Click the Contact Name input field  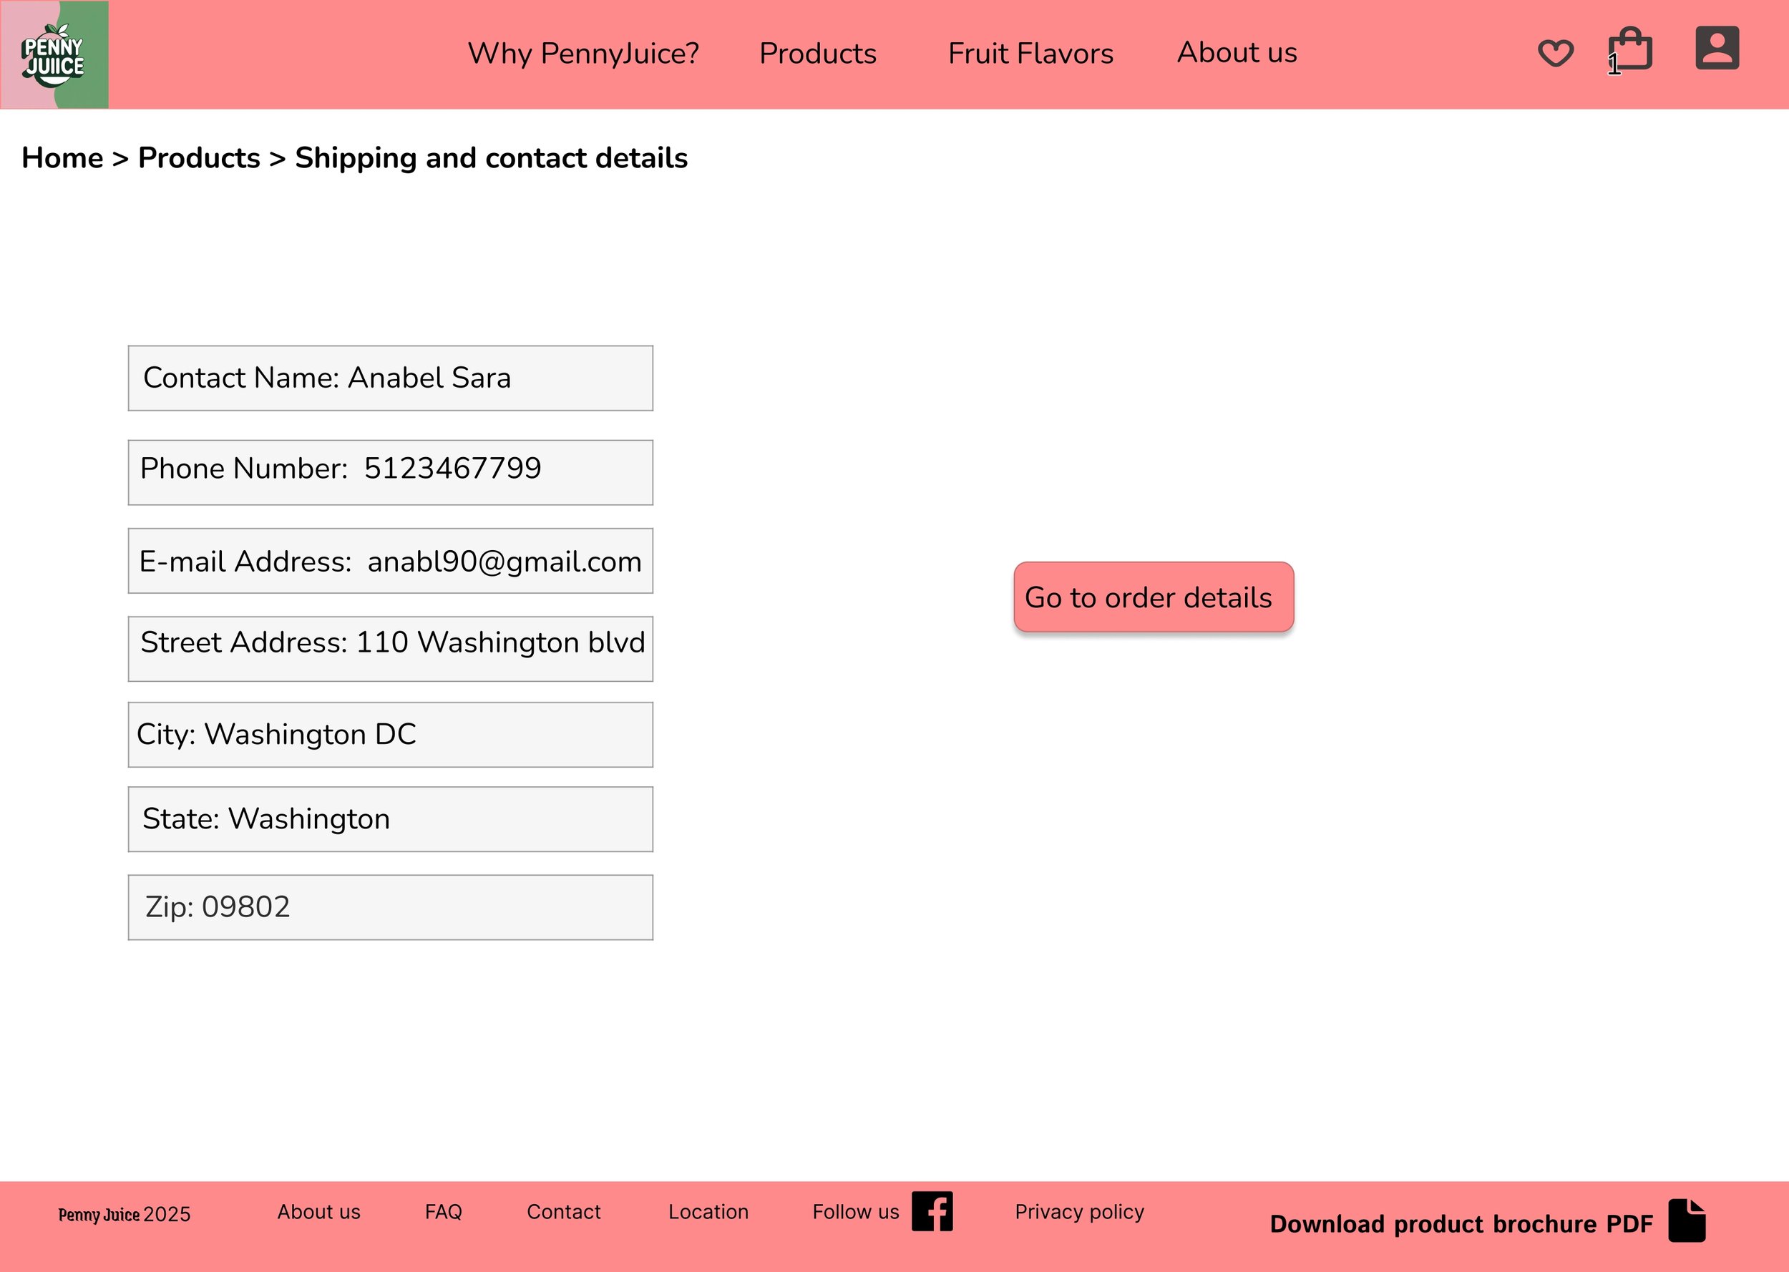pyautogui.click(x=390, y=378)
